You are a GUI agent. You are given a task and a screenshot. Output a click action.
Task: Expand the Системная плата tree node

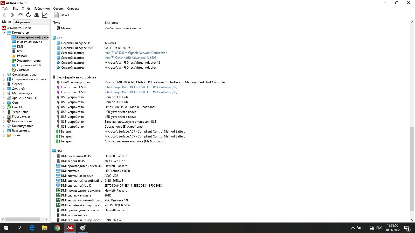(x=4, y=75)
